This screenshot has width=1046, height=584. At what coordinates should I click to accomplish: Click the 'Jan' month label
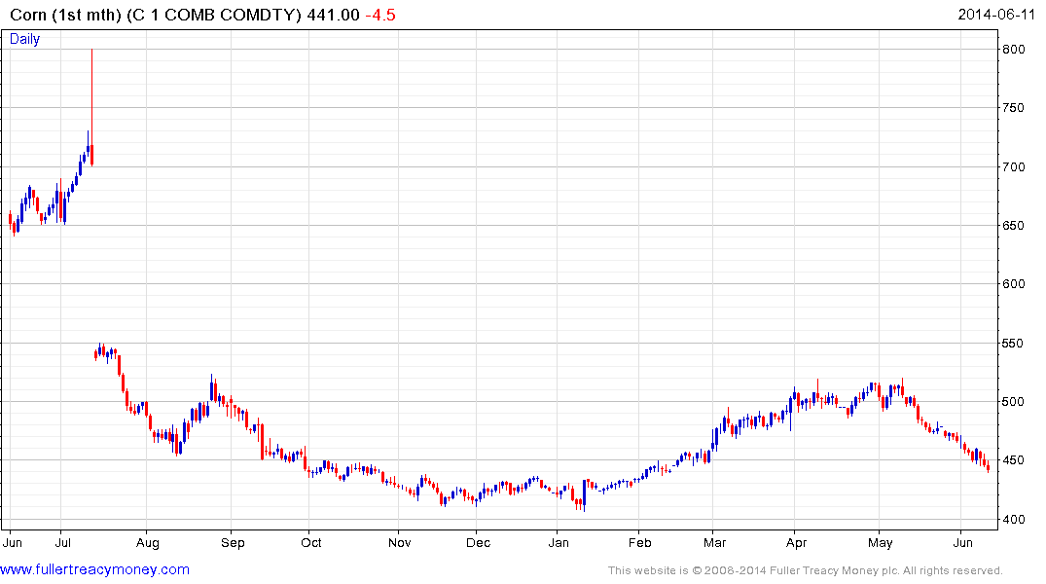pos(559,542)
